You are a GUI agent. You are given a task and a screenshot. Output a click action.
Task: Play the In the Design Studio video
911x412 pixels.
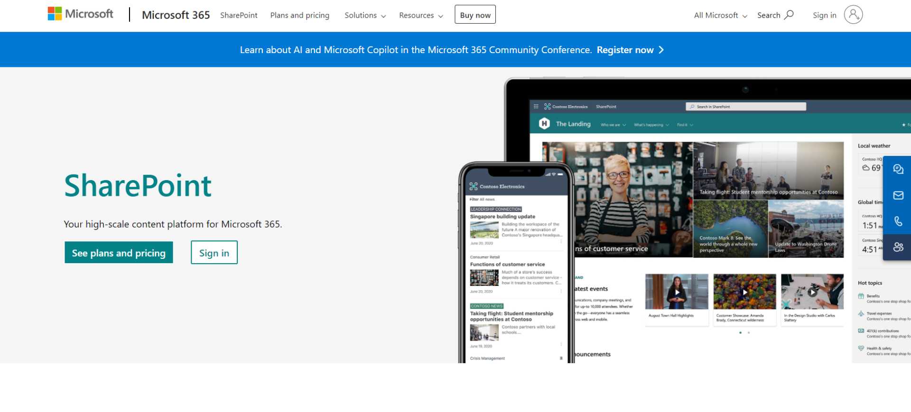click(x=812, y=293)
